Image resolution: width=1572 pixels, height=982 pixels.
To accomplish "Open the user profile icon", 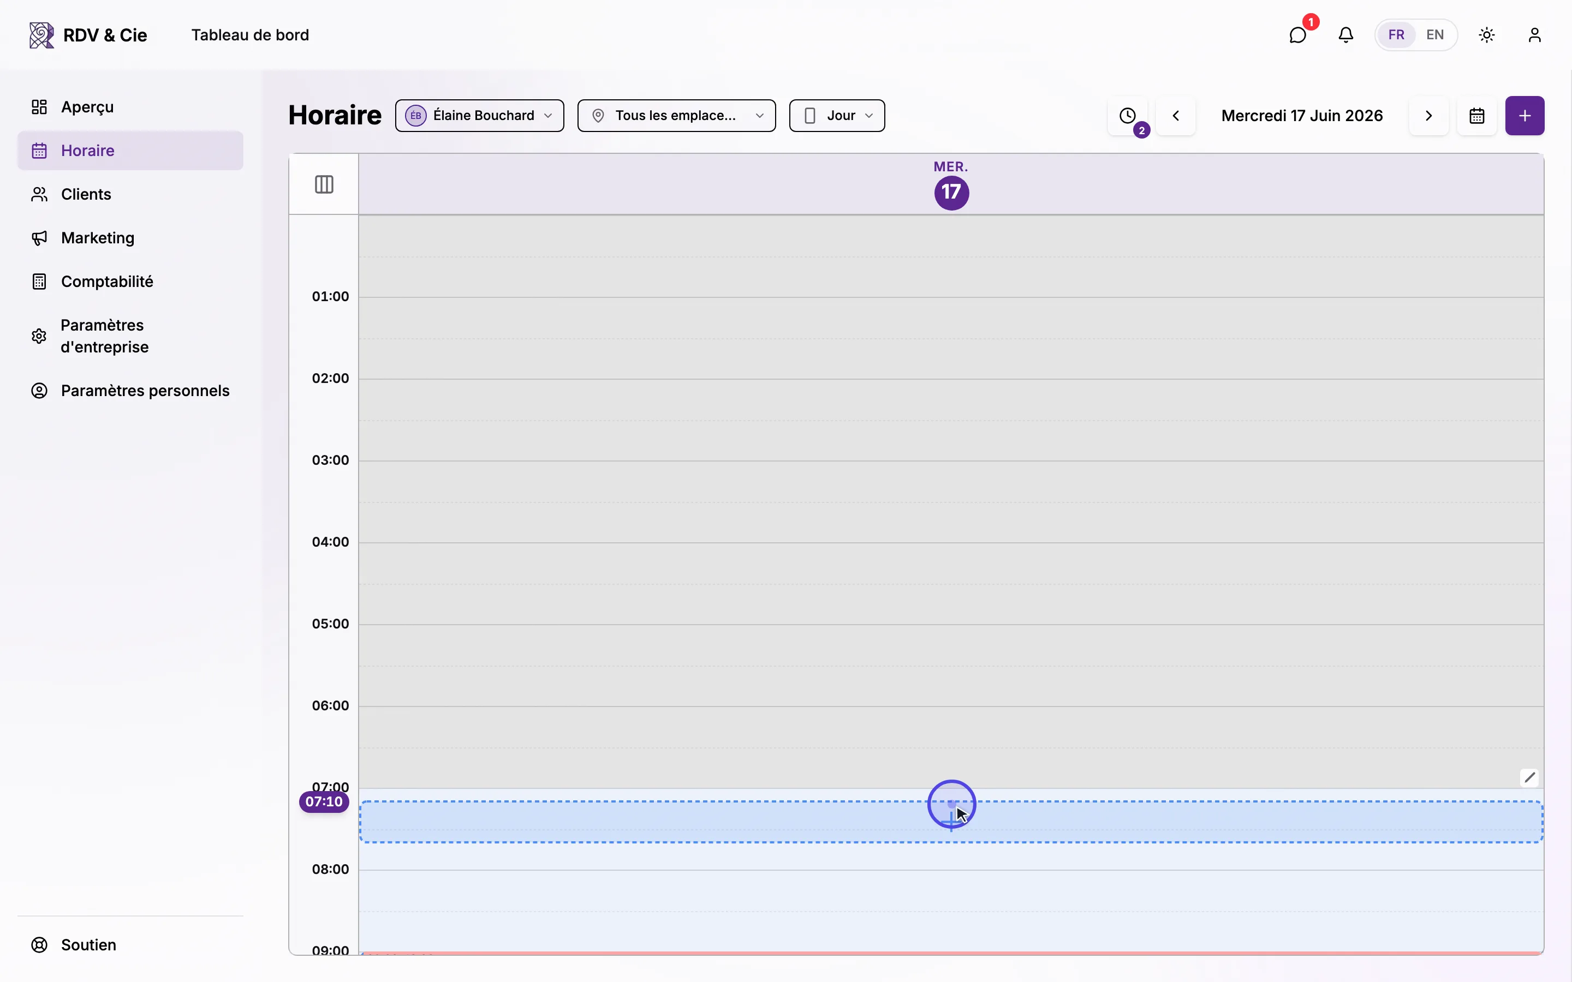I will pos(1535,35).
